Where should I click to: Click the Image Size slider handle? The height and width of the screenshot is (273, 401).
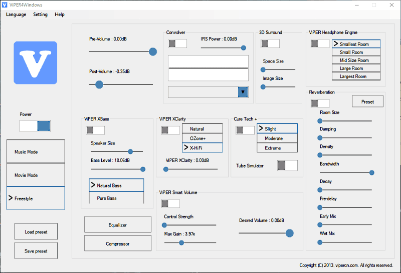coord(263,87)
